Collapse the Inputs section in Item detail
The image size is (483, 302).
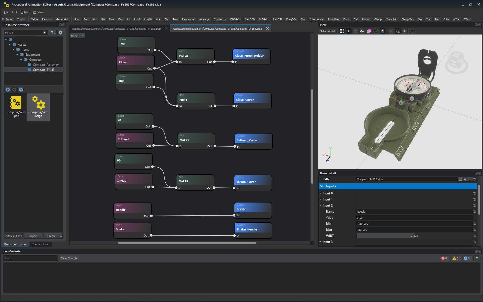click(x=322, y=186)
